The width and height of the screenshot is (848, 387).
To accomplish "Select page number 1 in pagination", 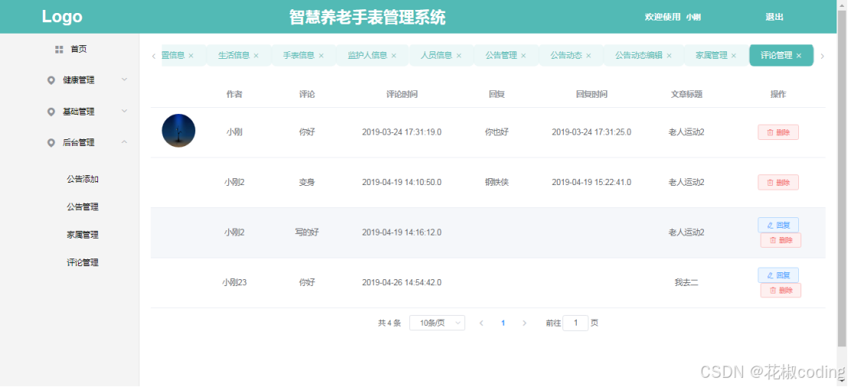I will pyautogui.click(x=503, y=324).
